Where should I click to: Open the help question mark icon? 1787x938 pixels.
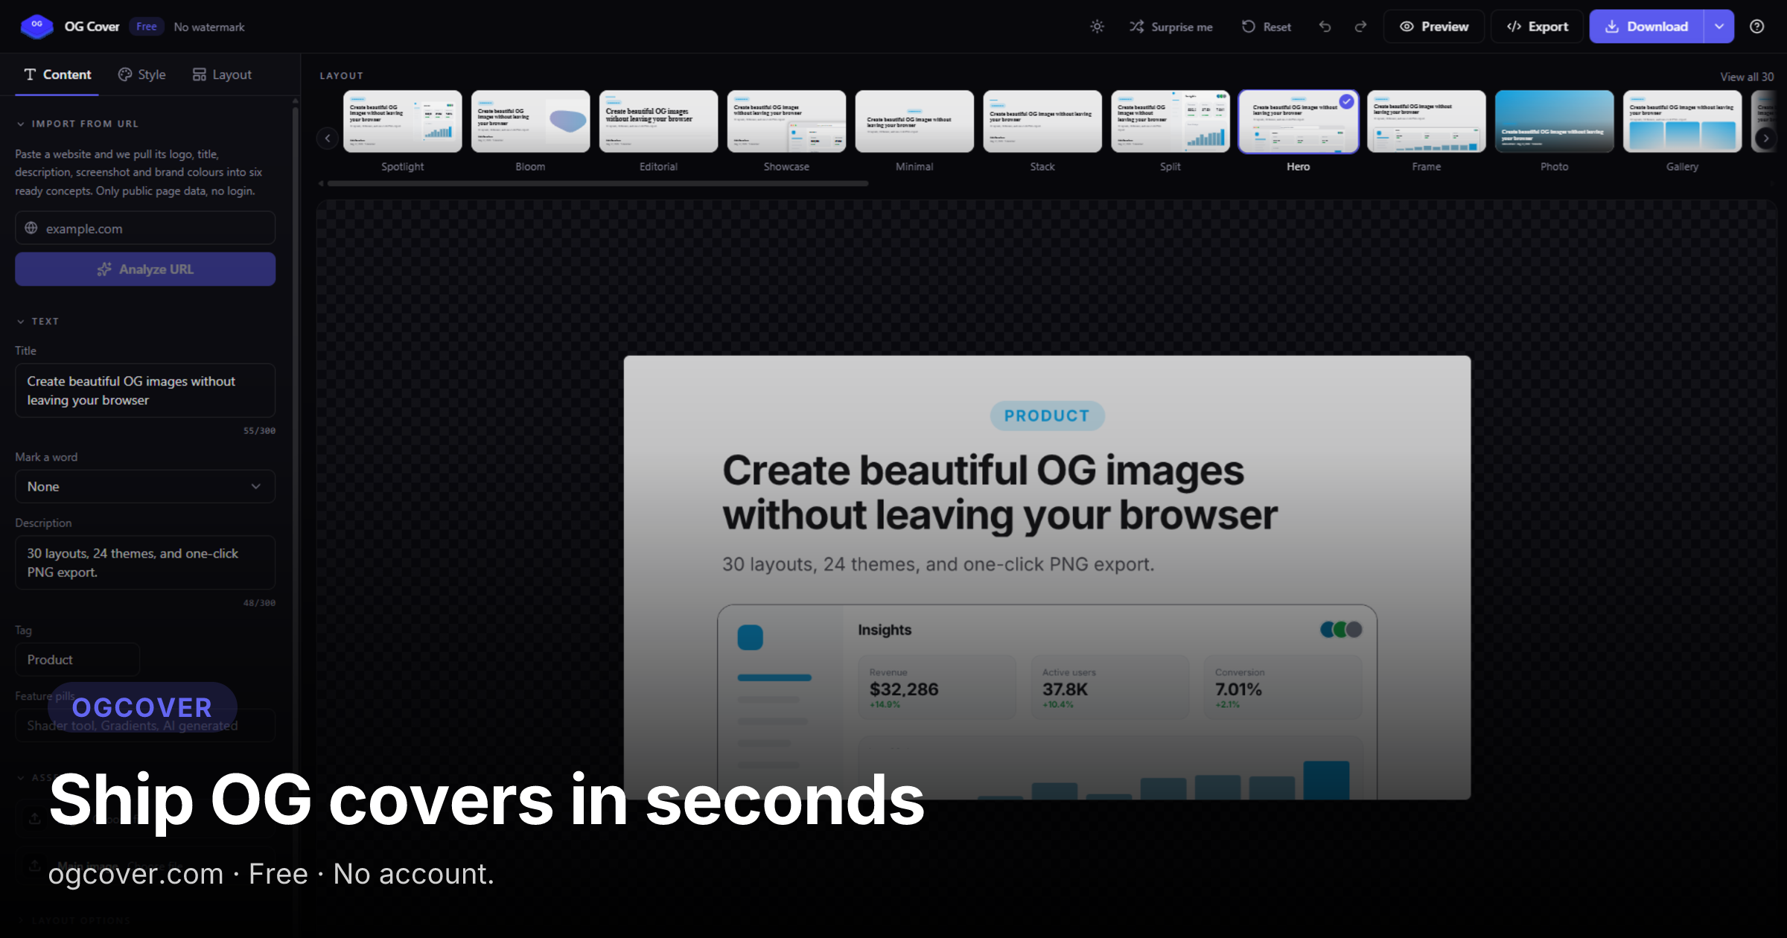(x=1757, y=27)
